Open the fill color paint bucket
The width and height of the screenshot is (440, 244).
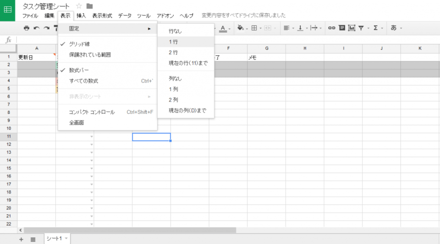click(241, 28)
